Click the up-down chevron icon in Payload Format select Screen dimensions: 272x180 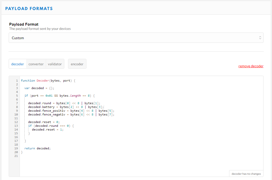pos(260,38)
